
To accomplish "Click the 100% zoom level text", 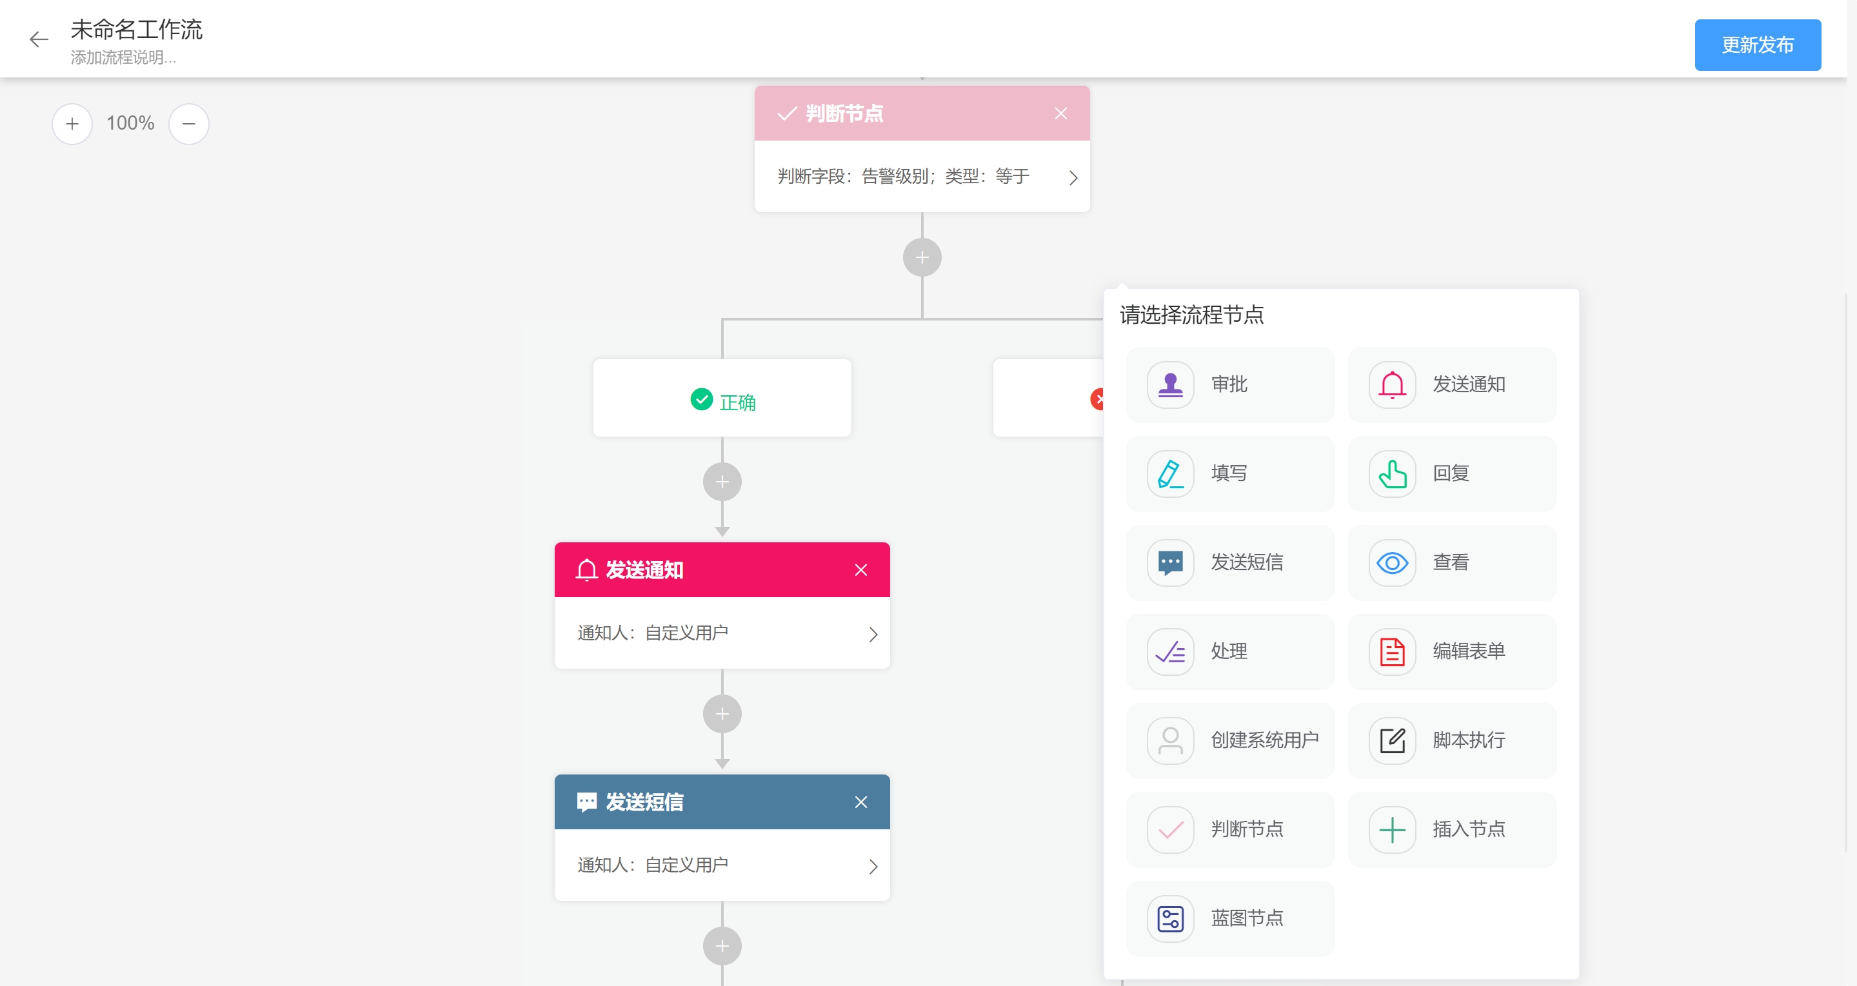I will pyautogui.click(x=130, y=123).
